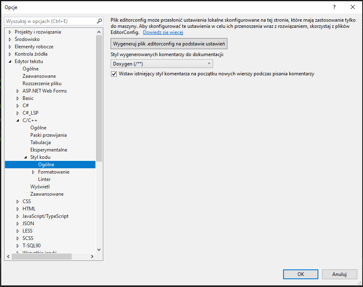This screenshot has width=363, height=287.
Task: Select Eksperymentalne in C/C++ options
Action: click(49, 150)
